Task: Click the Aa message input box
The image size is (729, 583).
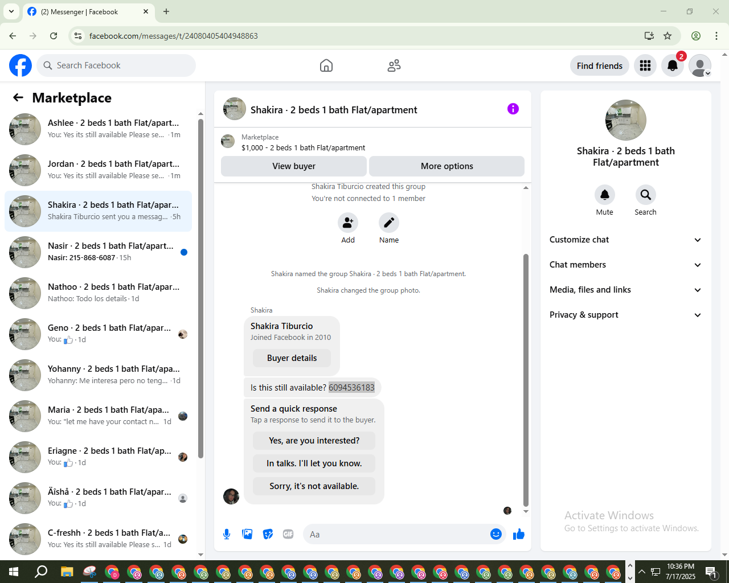Action: click(x=396, y=534)
